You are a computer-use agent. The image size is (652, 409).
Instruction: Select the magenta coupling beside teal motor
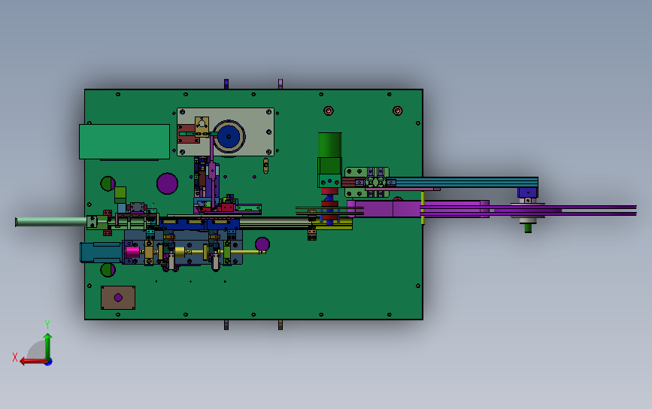pyautogui.click(x=132, y=252)
